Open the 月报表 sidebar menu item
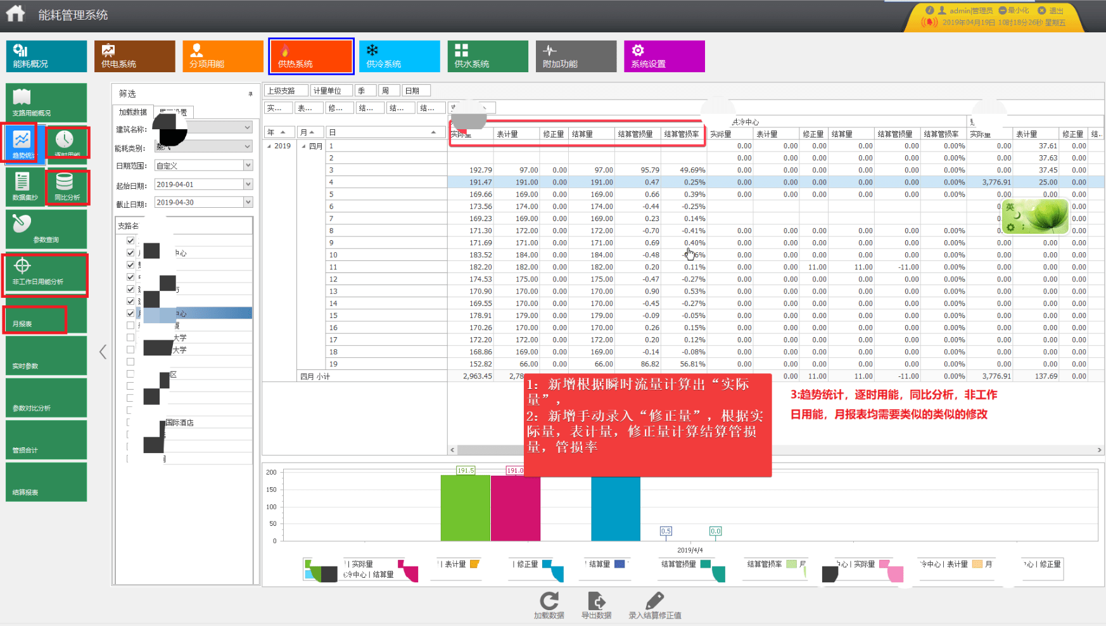 click(x=35, y=319)
